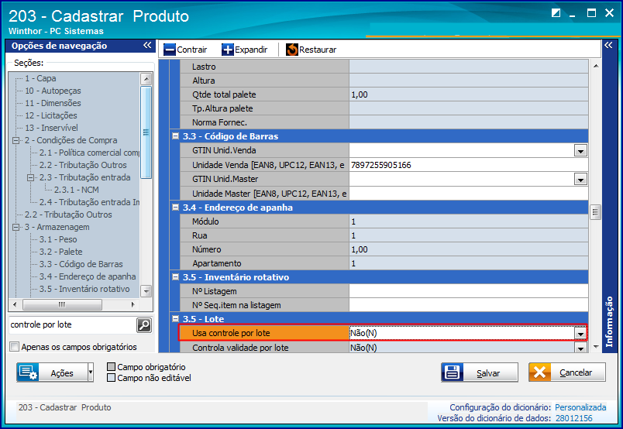Open the Personalizada dictionary configuration link
The height and width of the screenshot is (429, 623).
[580, 407]
